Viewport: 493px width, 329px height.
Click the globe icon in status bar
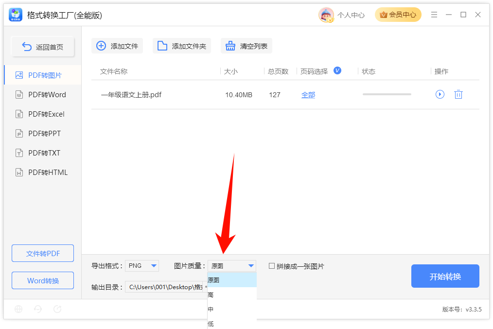point(18,309)
